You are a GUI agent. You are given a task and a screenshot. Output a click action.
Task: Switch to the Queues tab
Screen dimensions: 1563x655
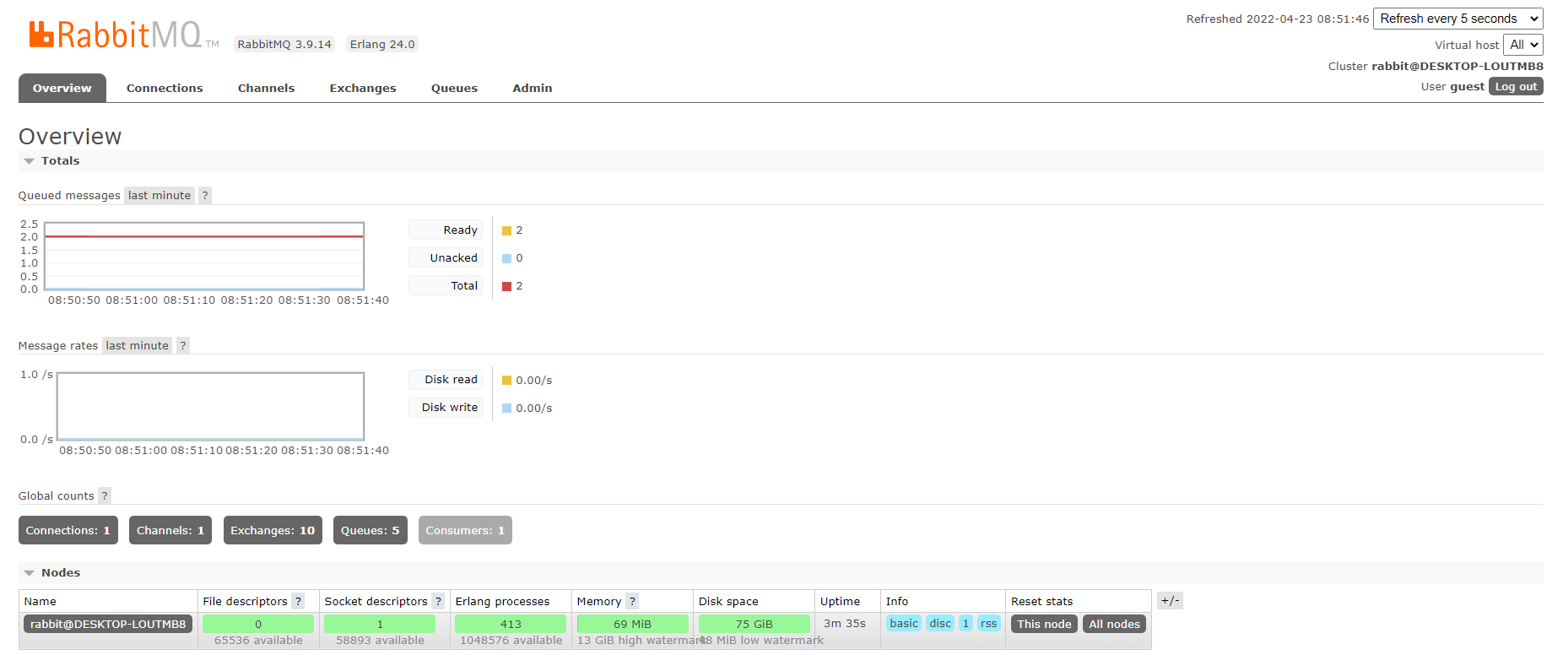(x=454, y=88)
